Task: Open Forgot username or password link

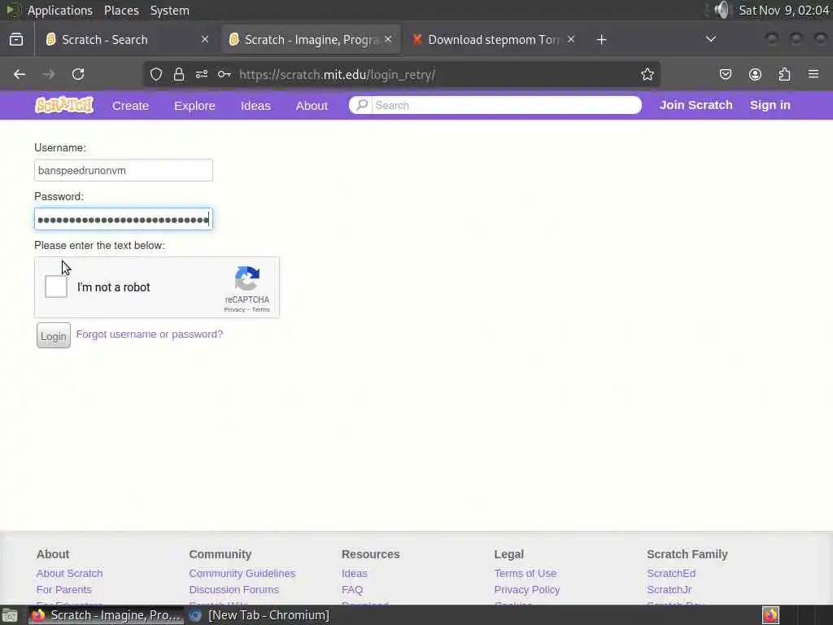Action: click(x=150, y=334)
